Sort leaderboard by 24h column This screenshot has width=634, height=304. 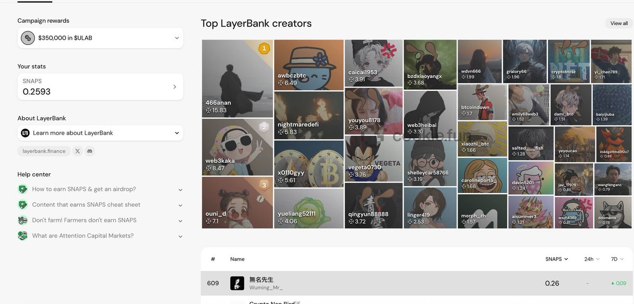(591, 259)
